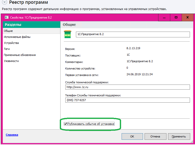This screenshot has height=145, width=195.
Task: Click the Поставщик value 1С
Action: coord(128,55)
